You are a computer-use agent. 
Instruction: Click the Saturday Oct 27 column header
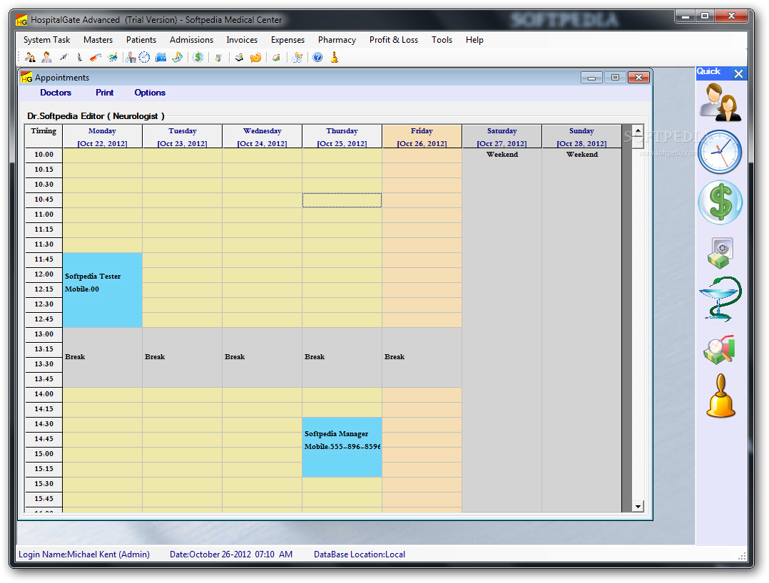click(x=501, y=137)
